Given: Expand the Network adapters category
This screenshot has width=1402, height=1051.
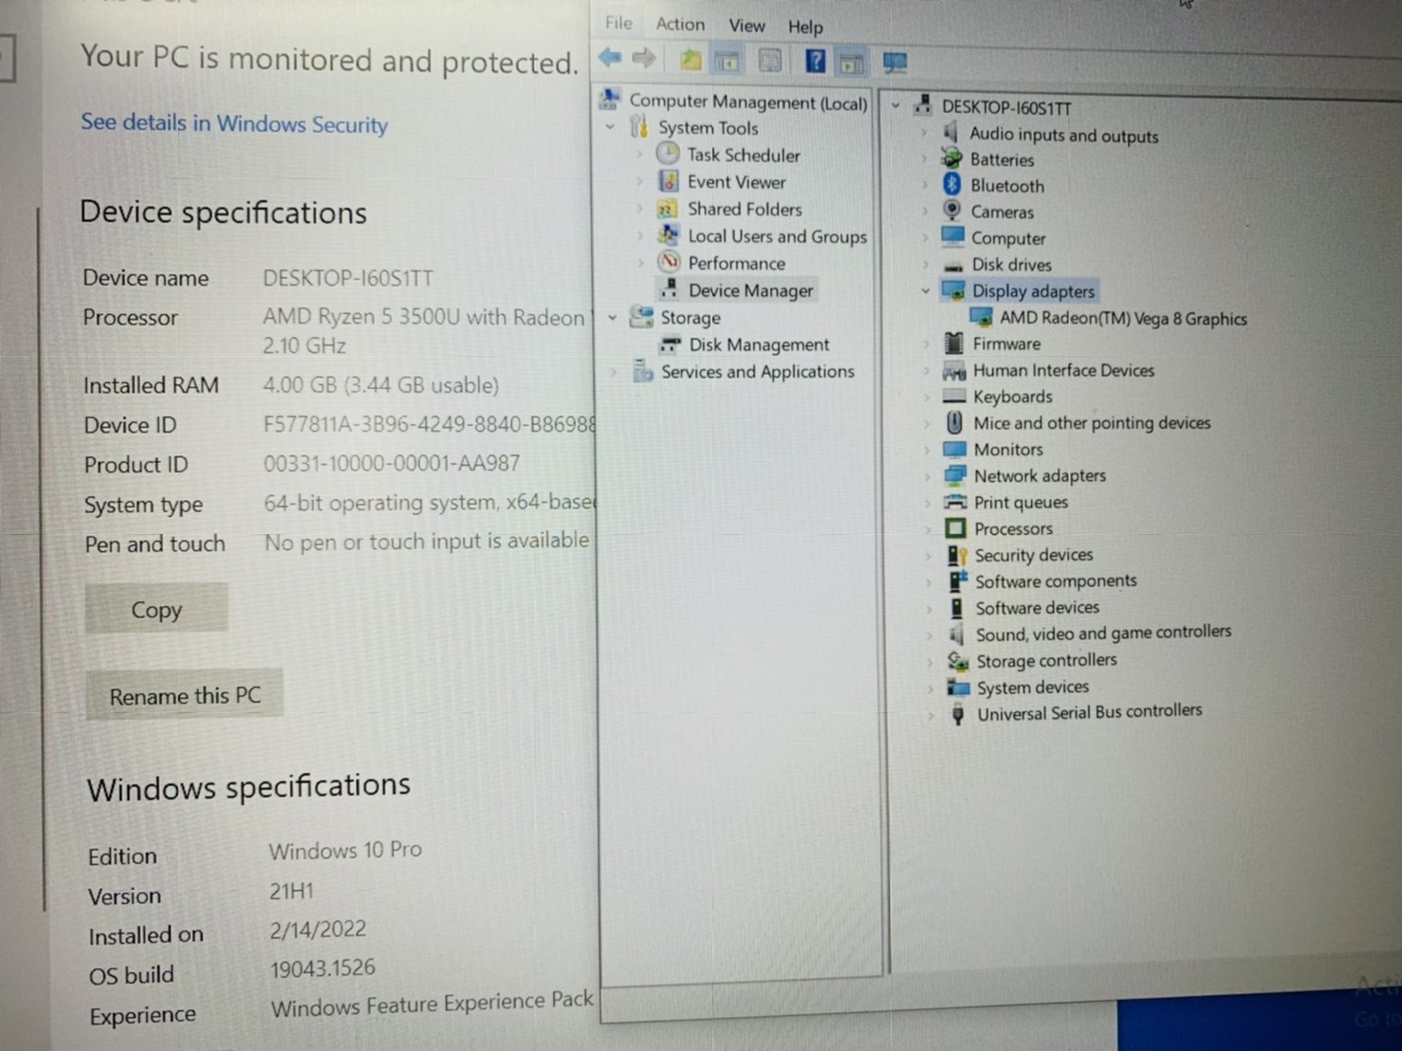Looking at the screenshot, I should pos(928,476).
